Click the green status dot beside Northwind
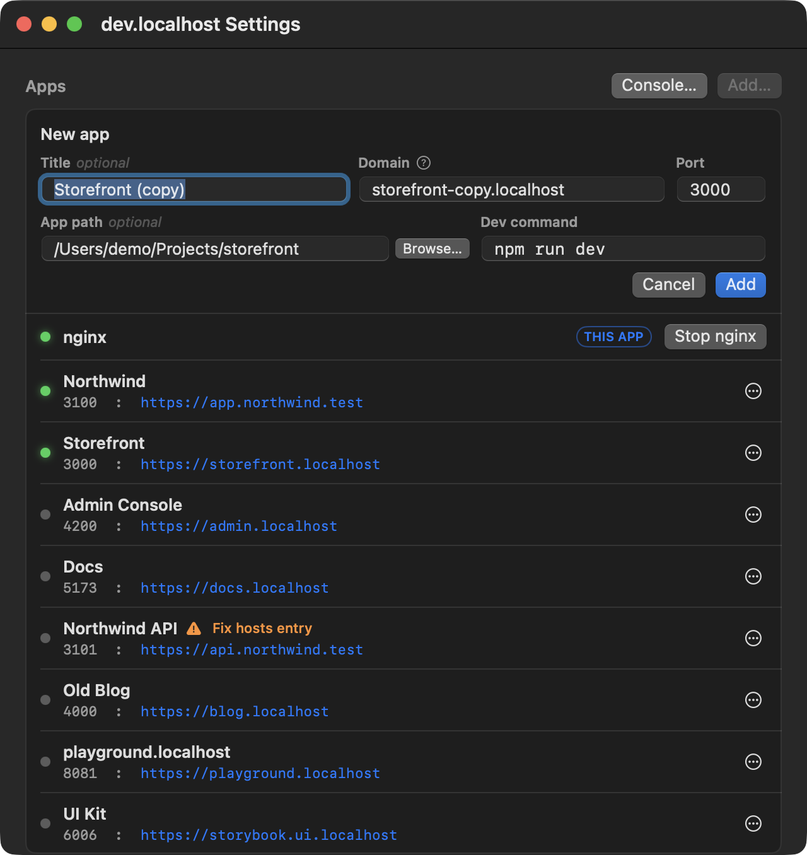 (x=45, y=391)
